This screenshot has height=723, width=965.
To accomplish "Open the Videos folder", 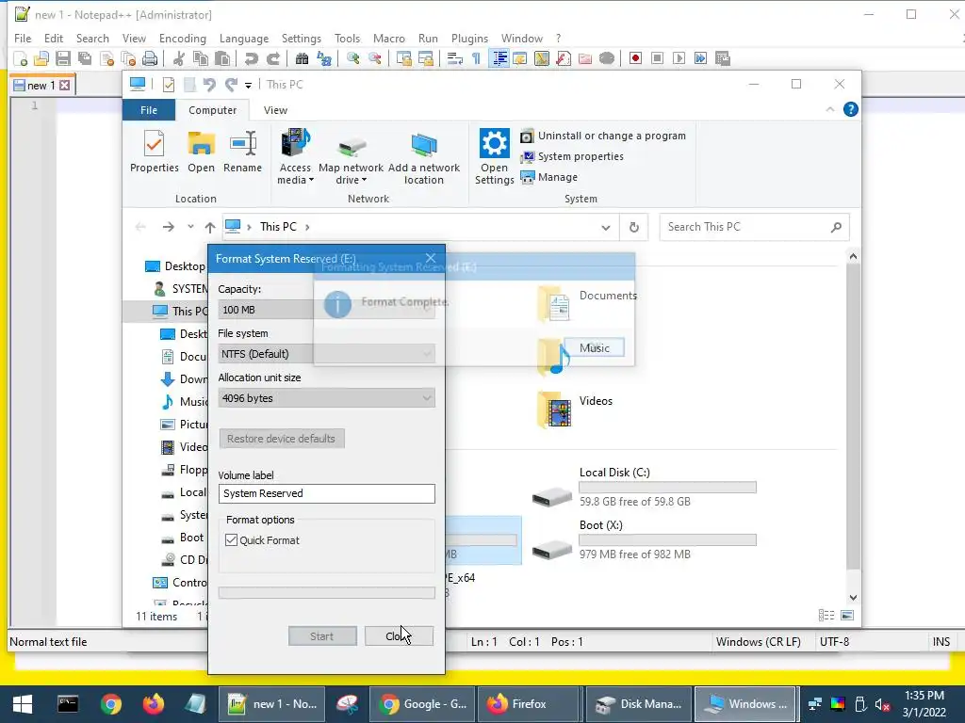I will tap(576, 409).
